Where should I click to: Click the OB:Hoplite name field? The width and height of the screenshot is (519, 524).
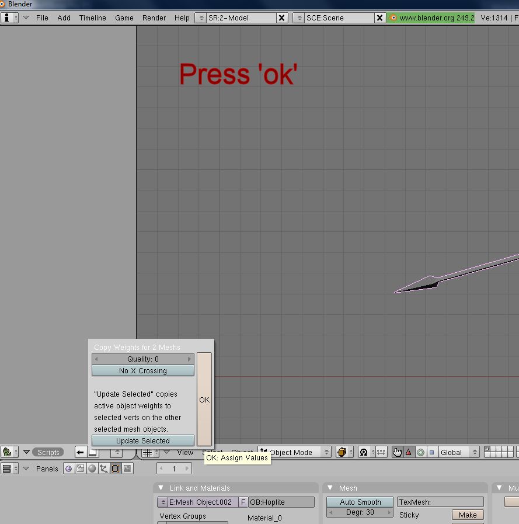281,502
